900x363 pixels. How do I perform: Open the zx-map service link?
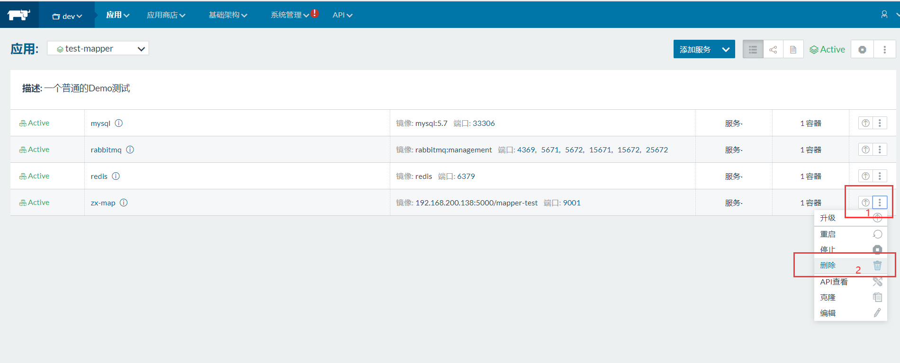103,203
